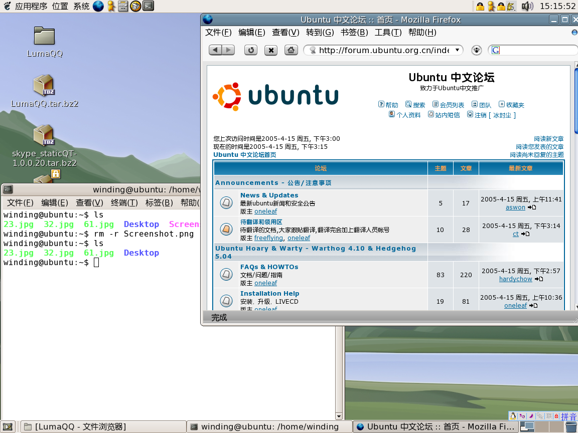Click the Firefox address bar
Screen dimensions: 578x433
coord(383,50)
